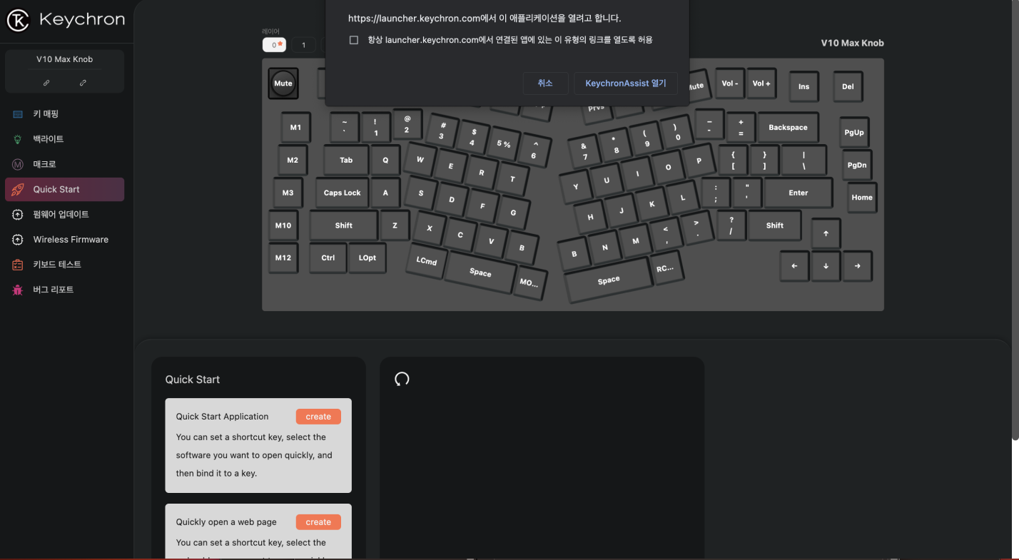1019x560 pixels.
Task: Open the 키 매핑 keymap icon
Action: pos(18,114)
